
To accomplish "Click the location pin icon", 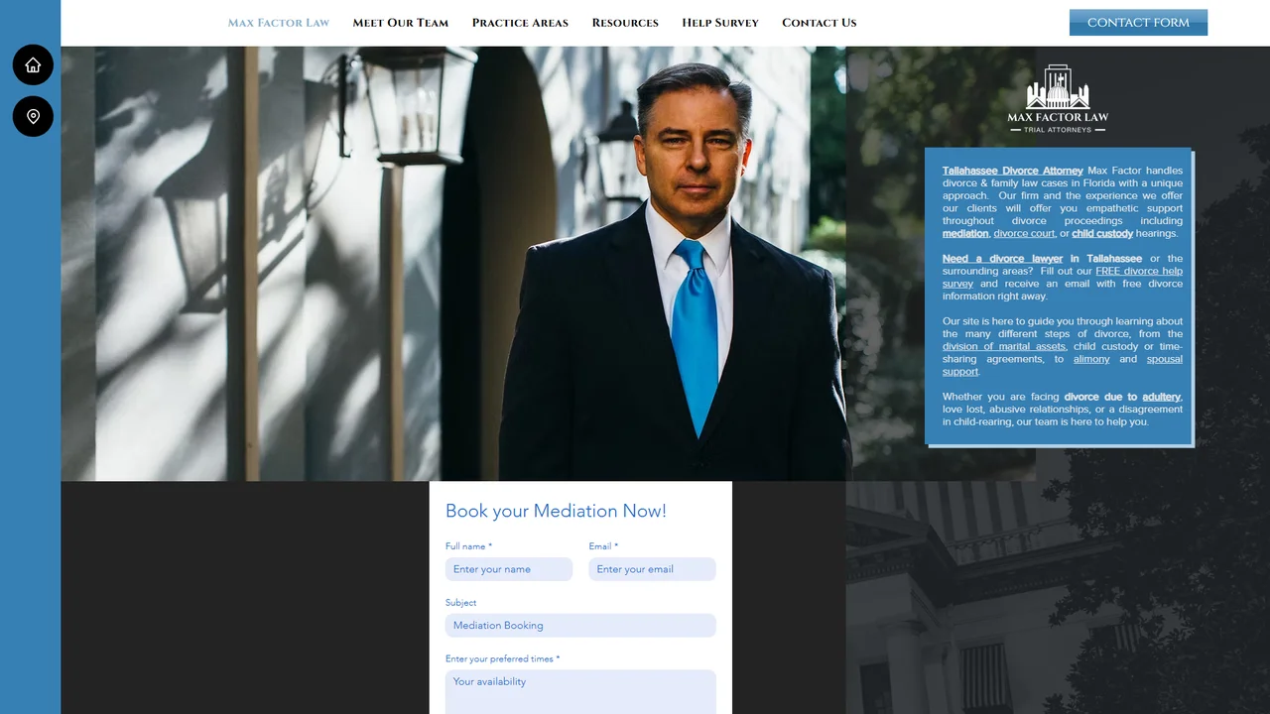I will 33,116.
